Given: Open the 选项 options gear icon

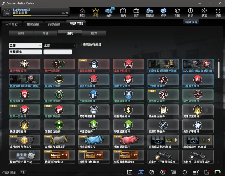Looking at the screenshot, I should [204, 12].
